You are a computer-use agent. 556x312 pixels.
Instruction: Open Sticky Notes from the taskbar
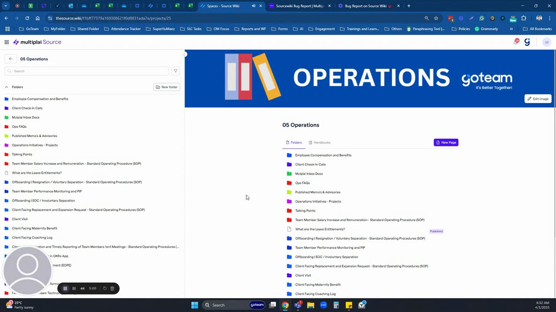tap(349, 305)
